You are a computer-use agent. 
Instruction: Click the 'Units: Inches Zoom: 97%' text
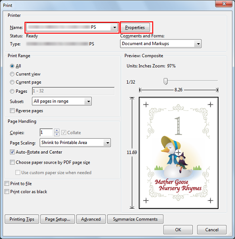(151, 66)
